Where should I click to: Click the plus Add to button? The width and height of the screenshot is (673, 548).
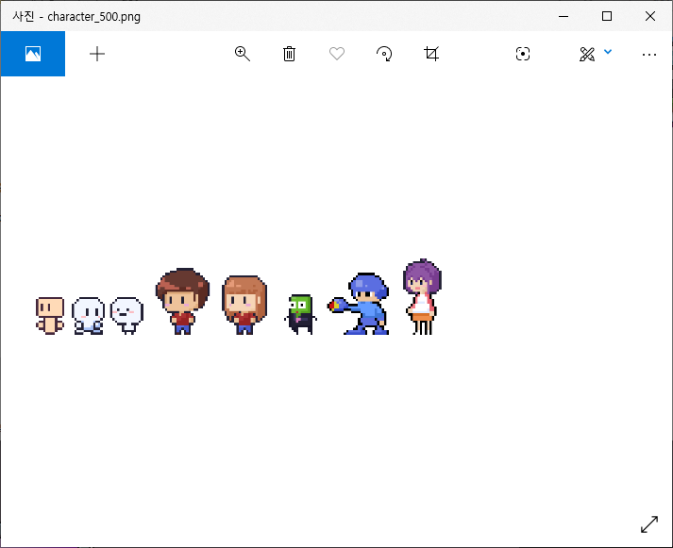97,54
